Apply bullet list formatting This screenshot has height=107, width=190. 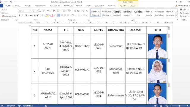(58, 11)
